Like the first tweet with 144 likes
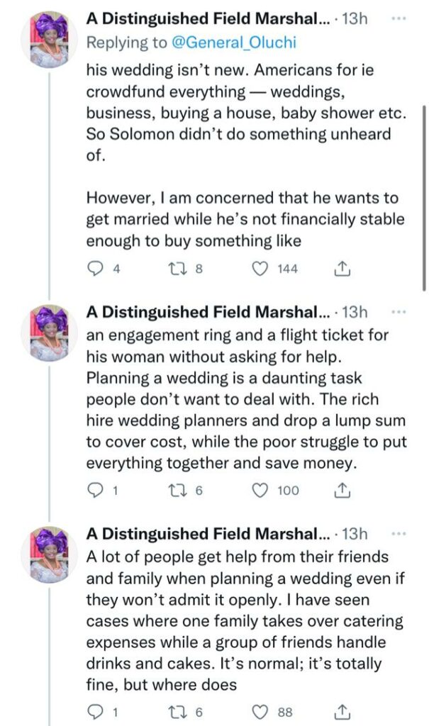 [262, 269]
